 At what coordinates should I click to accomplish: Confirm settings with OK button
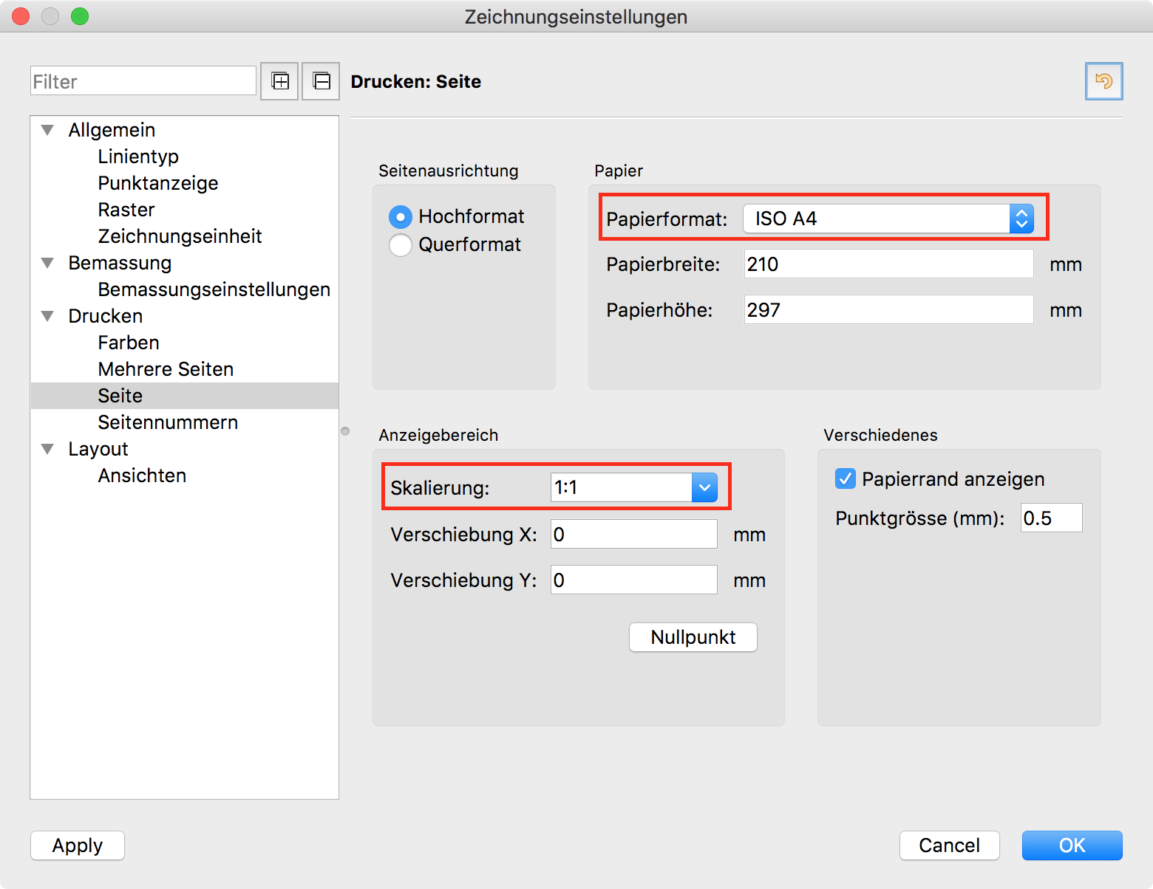click(x=1072, y=845)
